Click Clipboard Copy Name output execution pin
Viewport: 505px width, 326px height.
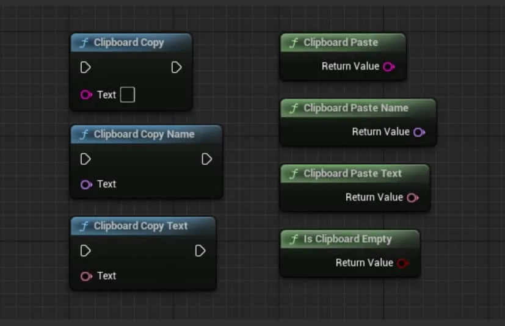pyautogui.click(x=206, y=159)
